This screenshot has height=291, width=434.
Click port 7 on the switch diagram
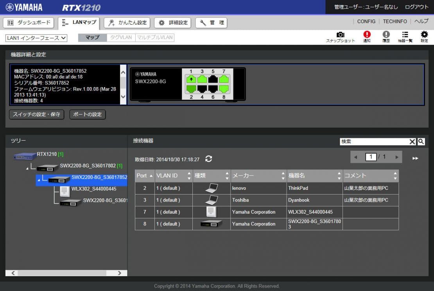[224, 79]
